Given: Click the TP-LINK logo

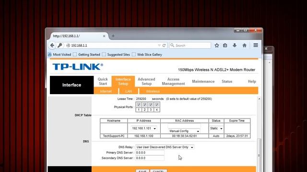Looking at the screenshot, I should tap(78, 67).
